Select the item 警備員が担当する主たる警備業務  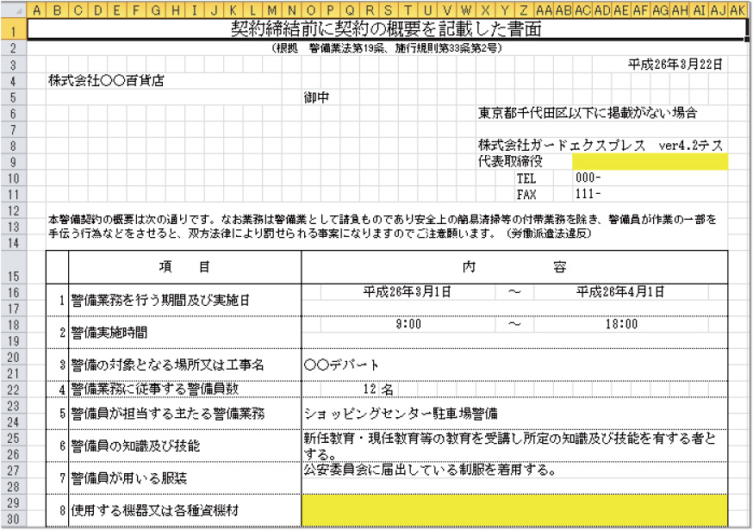pos(168,414)
